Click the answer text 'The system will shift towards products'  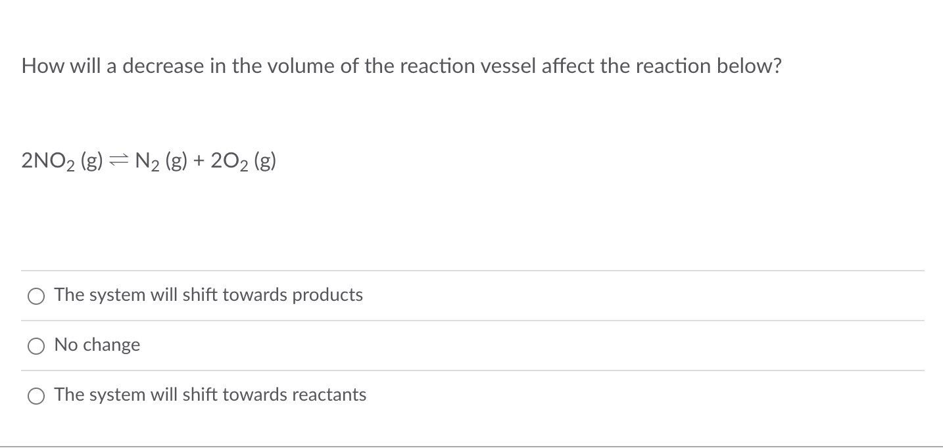pos(208,295)
